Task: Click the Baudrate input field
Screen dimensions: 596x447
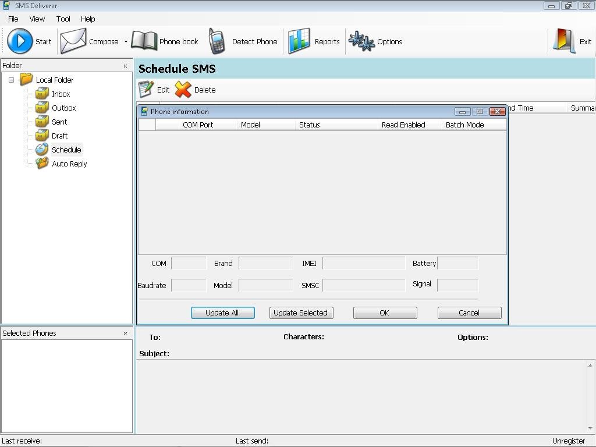Action: (x=189, y=285)
